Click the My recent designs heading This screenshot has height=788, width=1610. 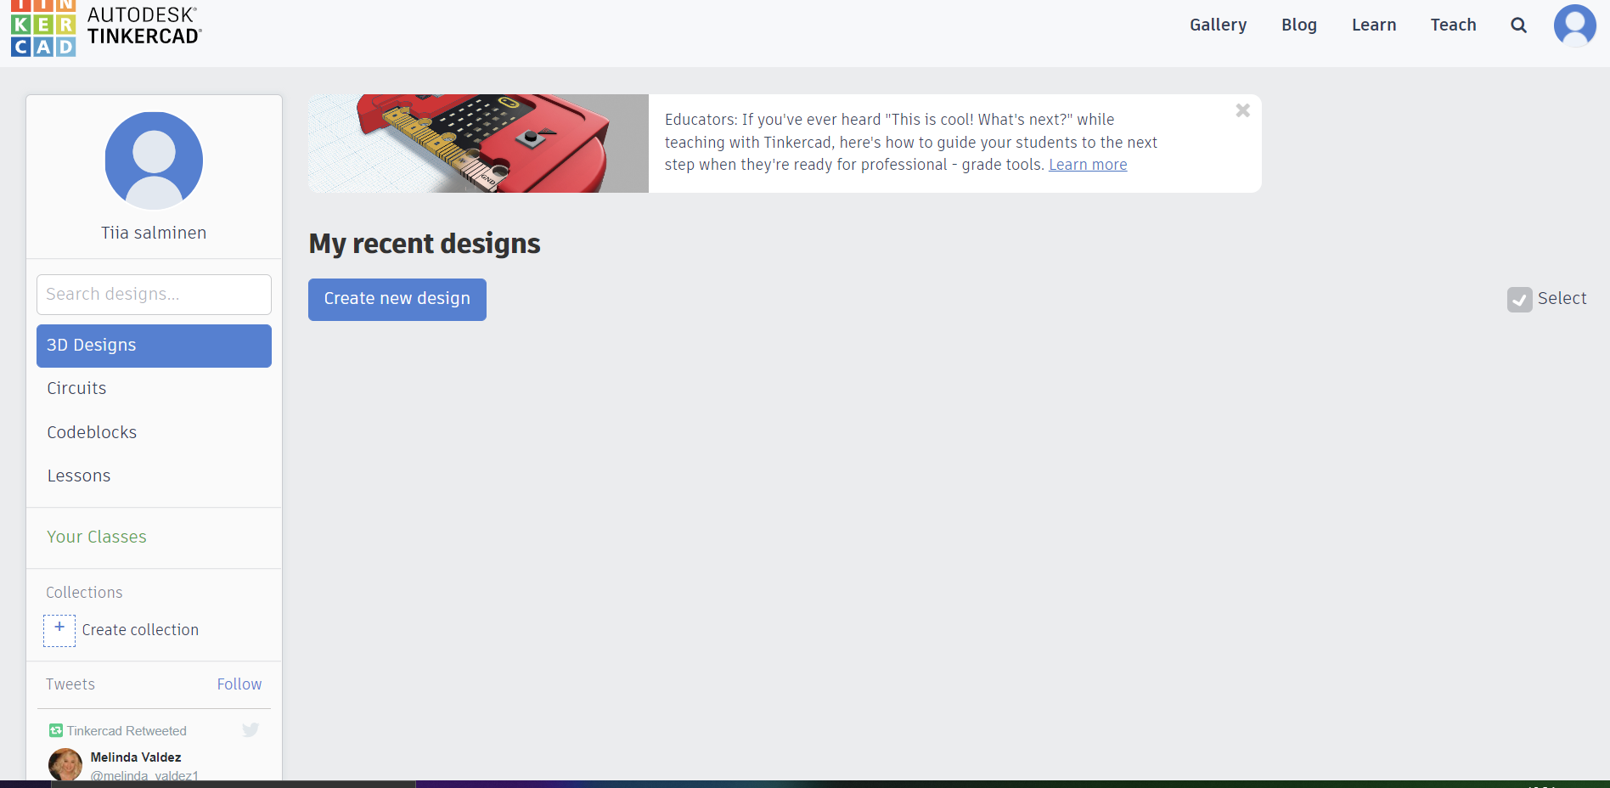425,244
